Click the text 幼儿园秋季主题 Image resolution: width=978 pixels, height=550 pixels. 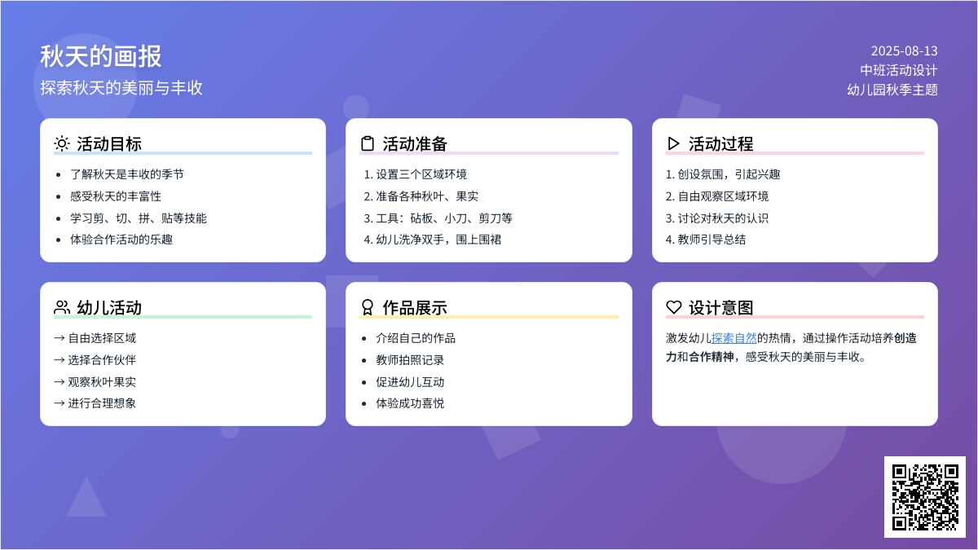(x=892, y=90)
